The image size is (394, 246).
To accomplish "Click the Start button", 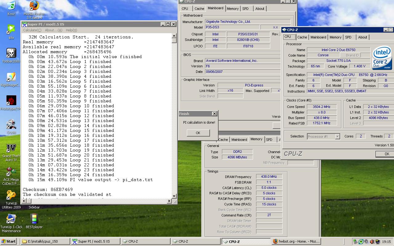I will click(x=9, y=241).
